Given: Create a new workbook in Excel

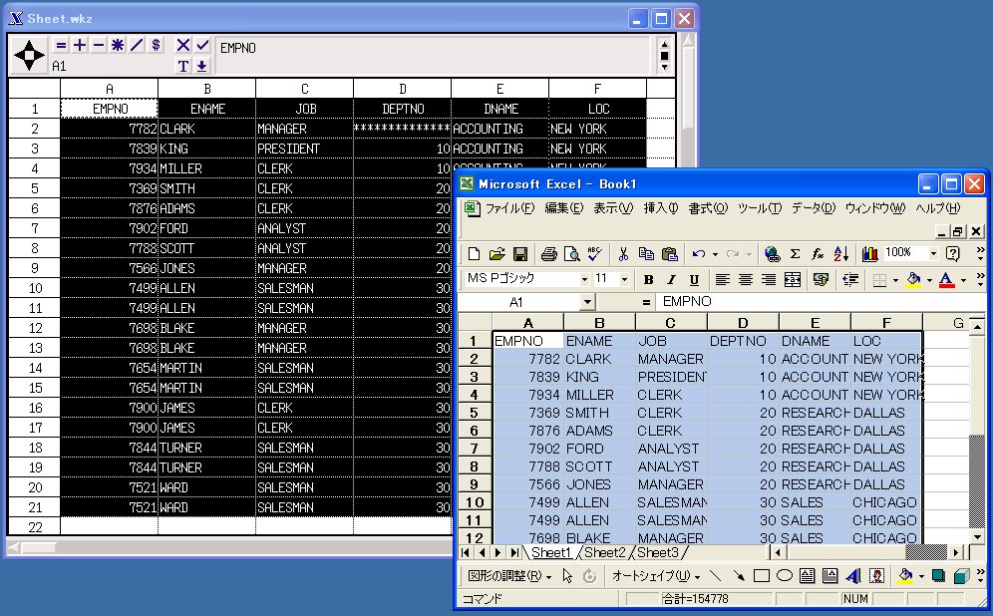Looking at the screenshot, I should (x=474, y=254).
